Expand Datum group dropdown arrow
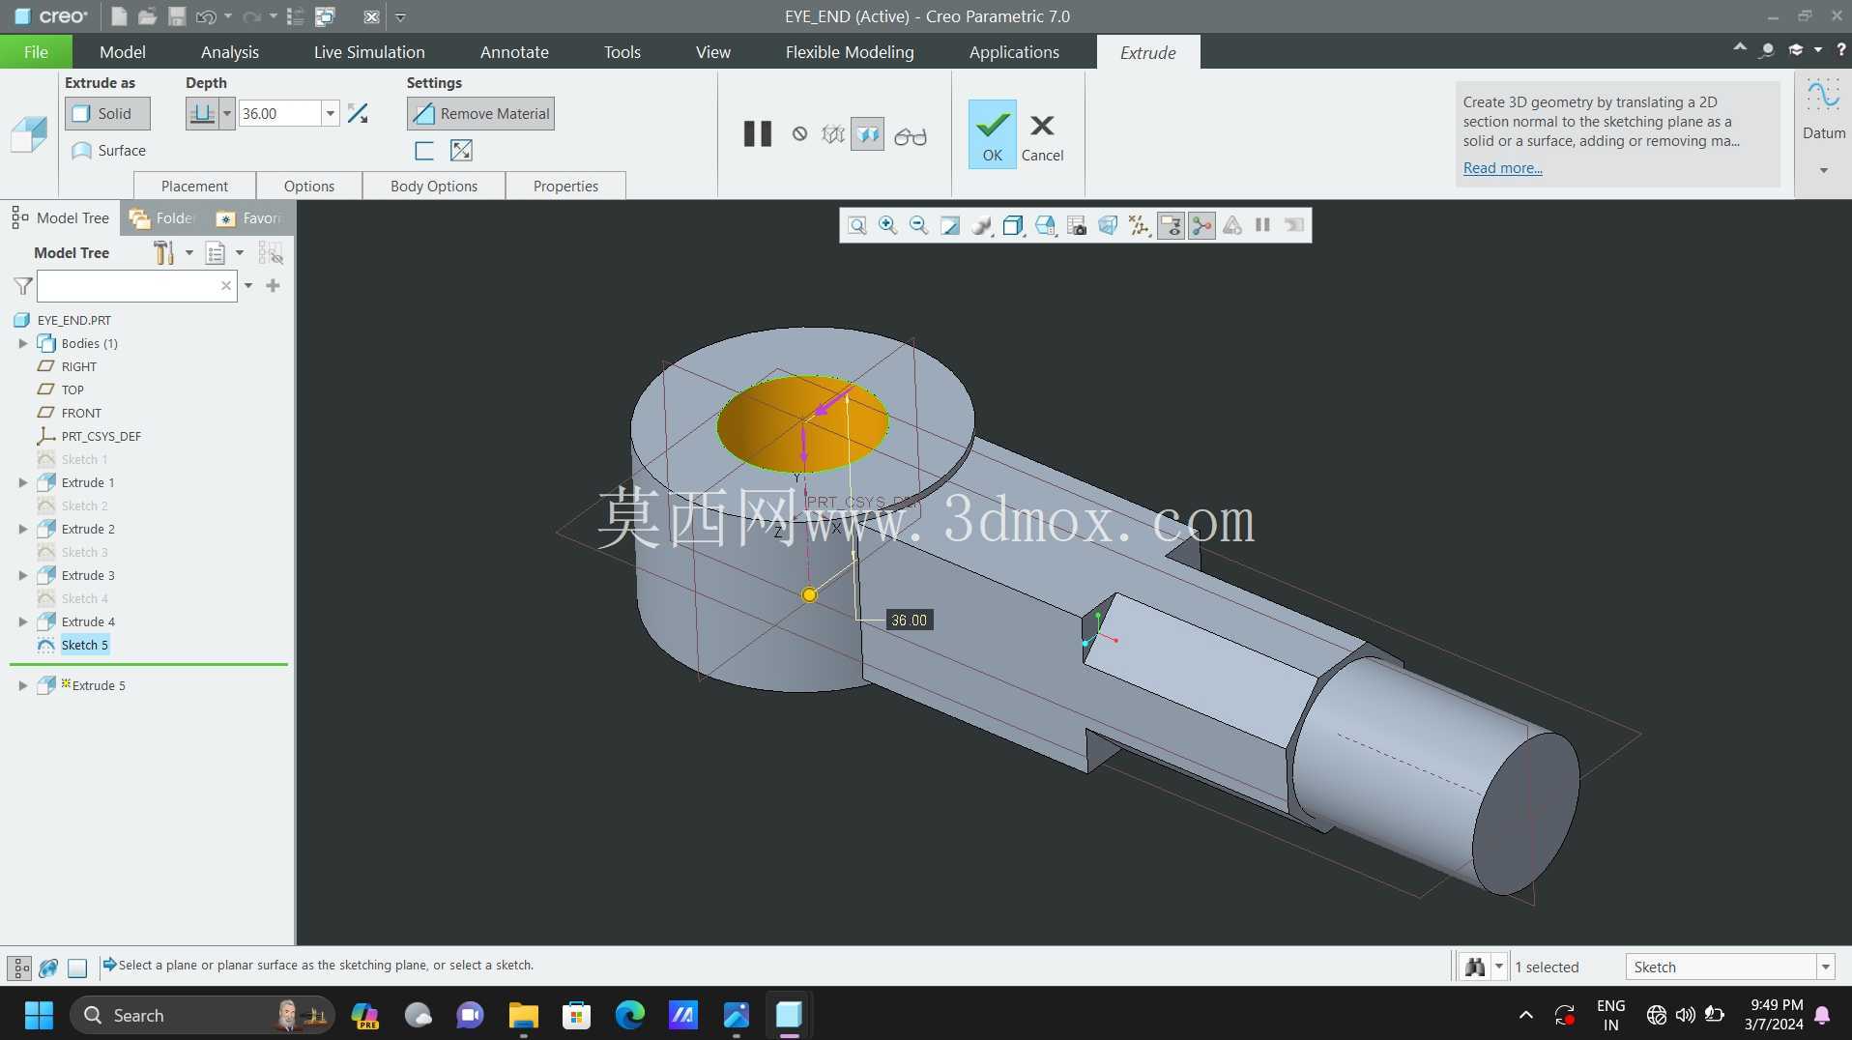The width and height of the screenshot is (1852, 1040). tap(1823, 170)
